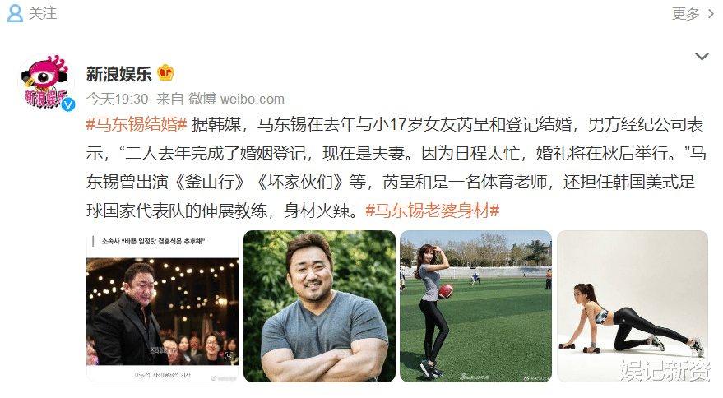Screen dimensions: 723x398
Task: Expand the post options chevron arrow
Action: tap(702, 56)
